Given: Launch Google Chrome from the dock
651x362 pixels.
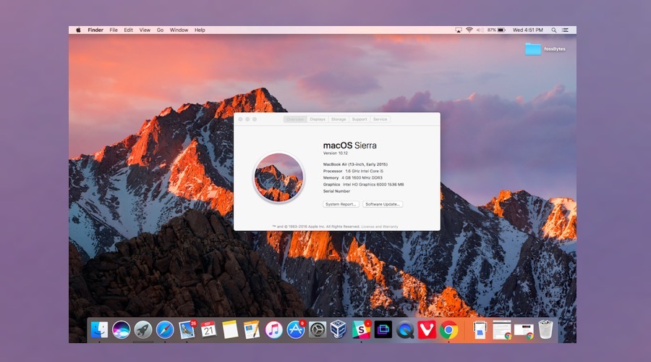Looking at the screenshot, I should (x=448, y=330).
